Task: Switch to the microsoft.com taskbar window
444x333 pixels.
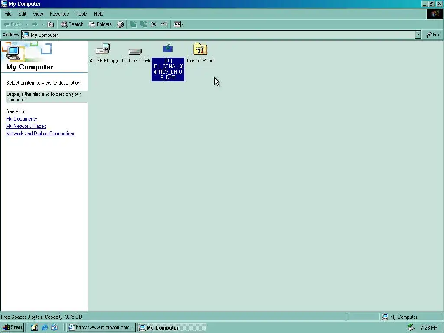Action: [101, 327]
